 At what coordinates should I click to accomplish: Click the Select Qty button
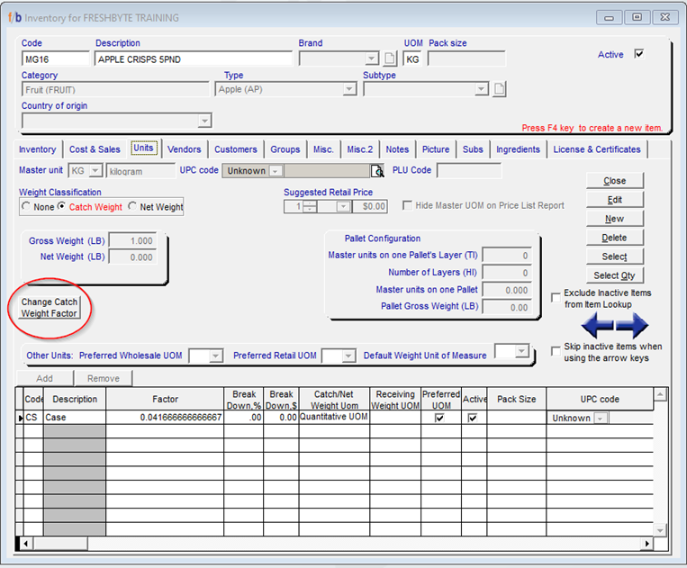click(x=614, y=275)
